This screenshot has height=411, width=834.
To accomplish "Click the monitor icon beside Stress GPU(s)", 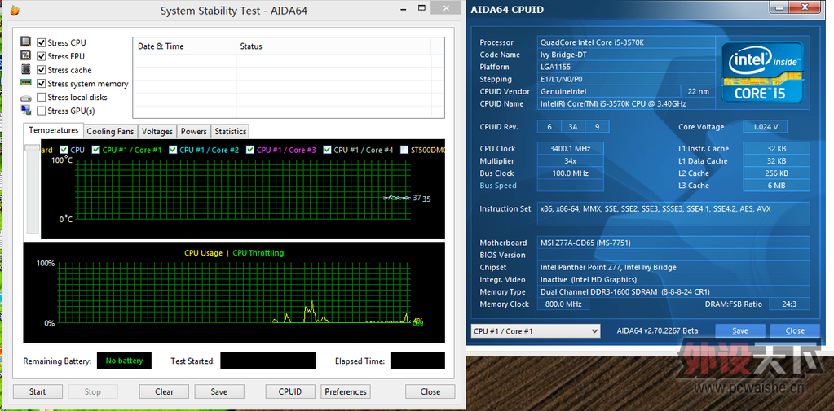I will (x=25, y=111).
